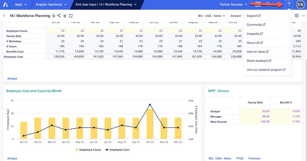
Task: Edit Analyst benefit cell 10.0%
Action: click(x=286, y=111)
